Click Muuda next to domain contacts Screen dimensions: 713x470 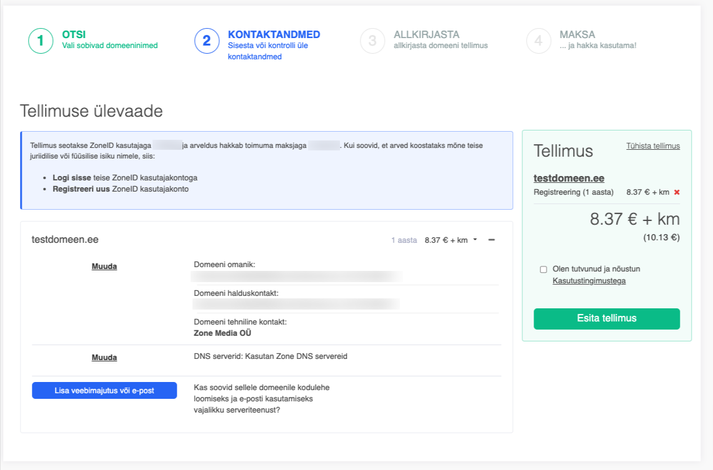(104, 267)
